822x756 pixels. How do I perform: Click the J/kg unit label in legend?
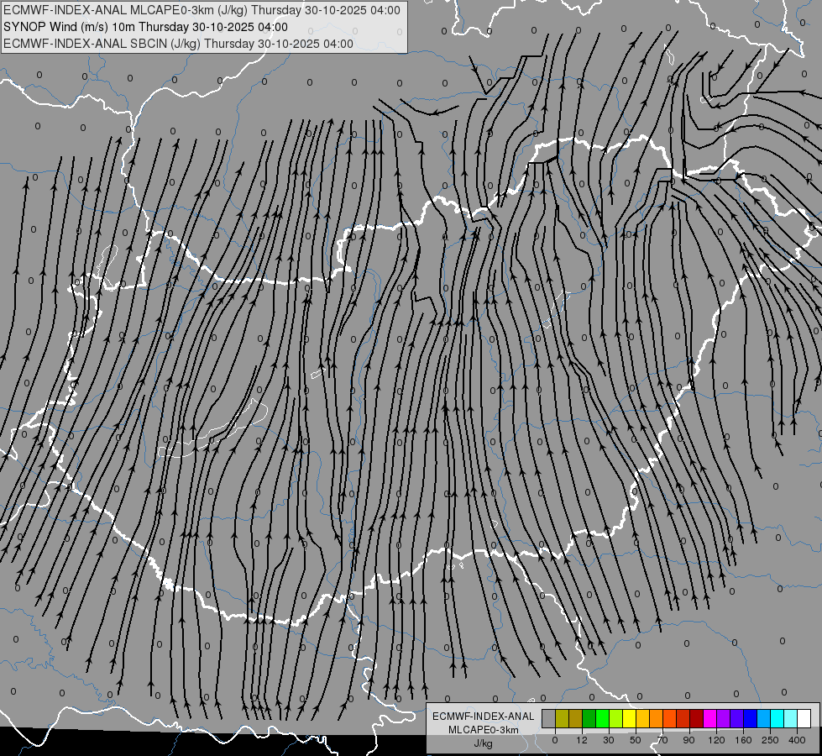(x=484, y=743)
